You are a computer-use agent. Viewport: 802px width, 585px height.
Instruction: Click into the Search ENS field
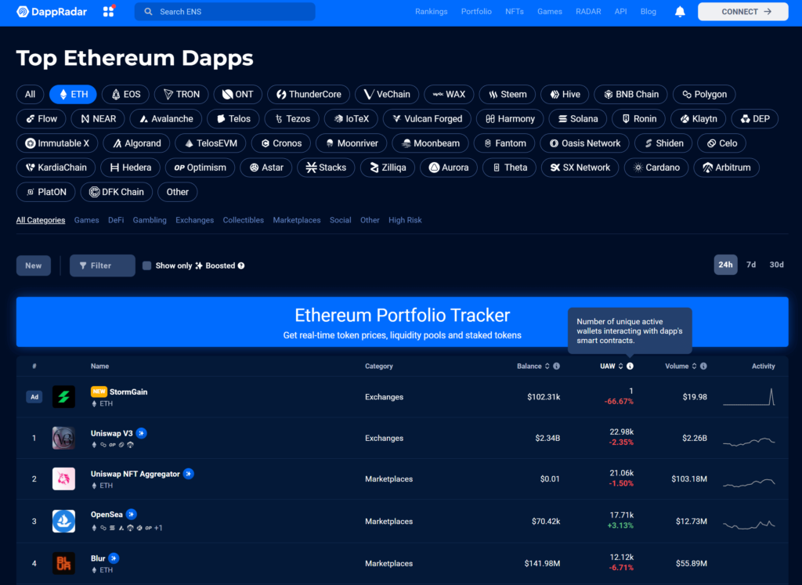225,11
